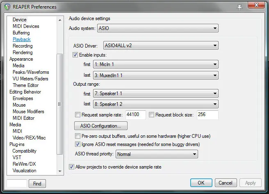The image size is (269, 194).
Task: Select MIDI under Media in tree
Action: (x=17, y=131)
